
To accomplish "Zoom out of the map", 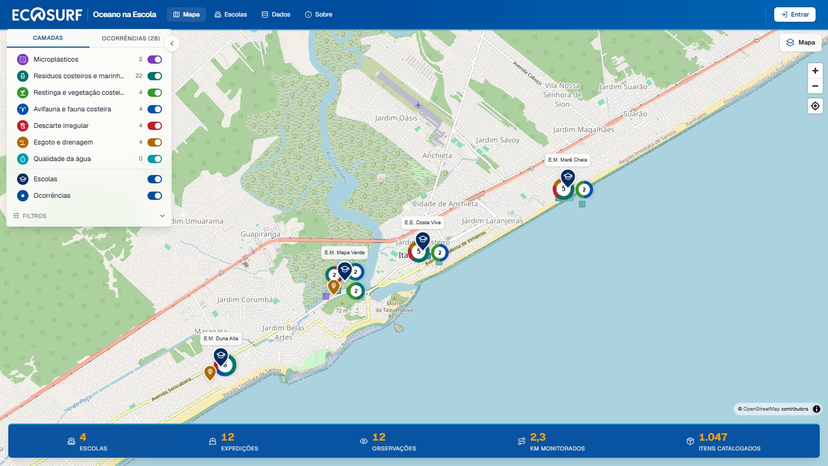I will click(815, 86).
